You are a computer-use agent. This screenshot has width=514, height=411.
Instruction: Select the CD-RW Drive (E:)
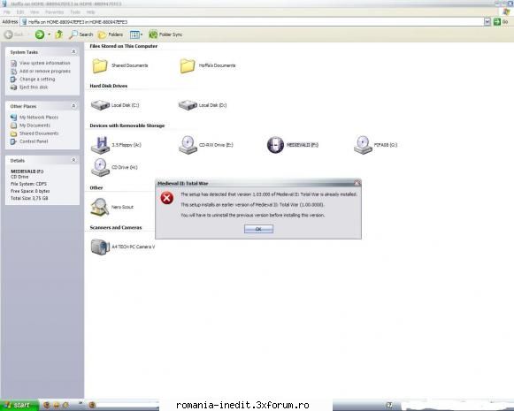(206, 145)
